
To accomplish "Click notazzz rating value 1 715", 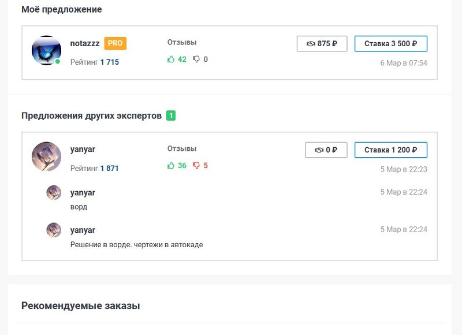I will pos(110,62).
